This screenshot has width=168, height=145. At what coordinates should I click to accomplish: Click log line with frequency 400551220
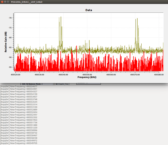[19, 128]
